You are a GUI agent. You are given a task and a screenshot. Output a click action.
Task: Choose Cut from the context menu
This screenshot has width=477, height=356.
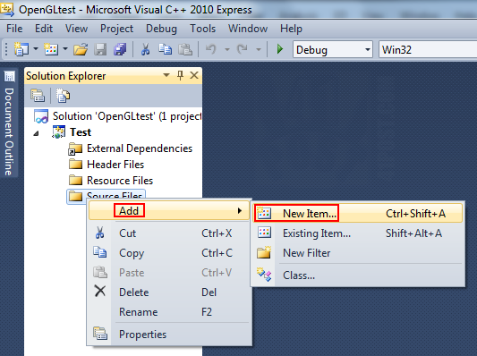tap(169, 233)
